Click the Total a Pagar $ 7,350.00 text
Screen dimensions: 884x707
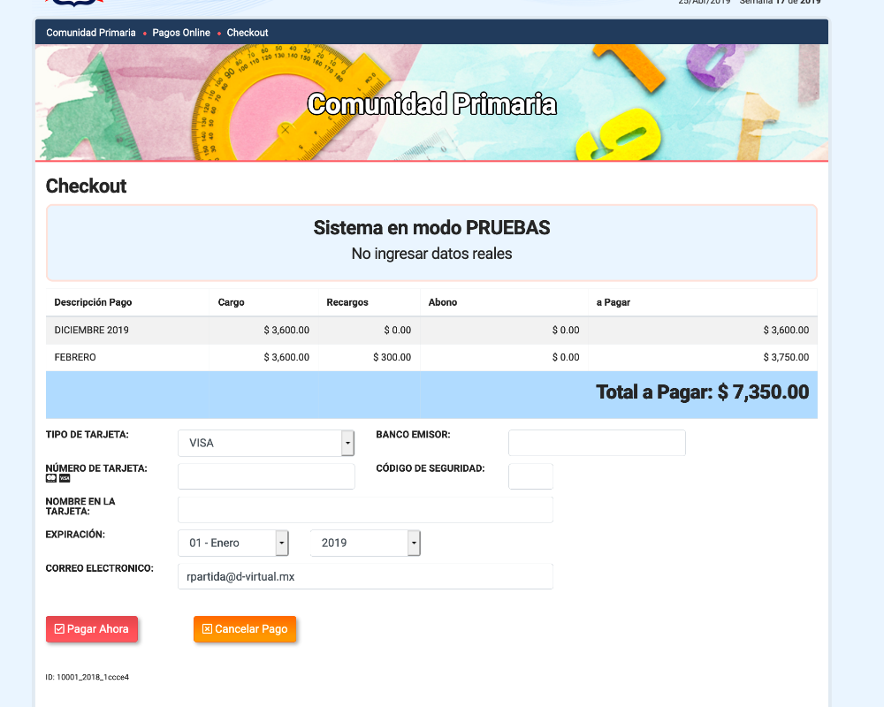point(703,392)
